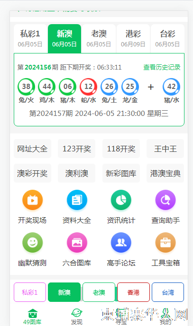This screenshot has width=193, height=326.
Task: Tap the 49图库 home icon
Action: tap(33, 314)
